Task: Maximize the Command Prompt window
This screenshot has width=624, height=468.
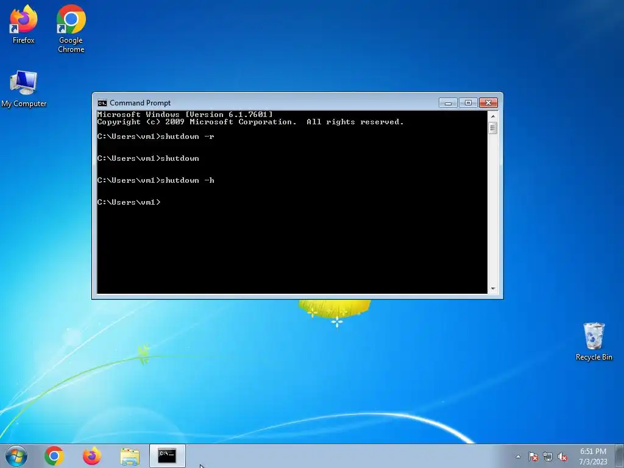Action: (x=468, y=103)
